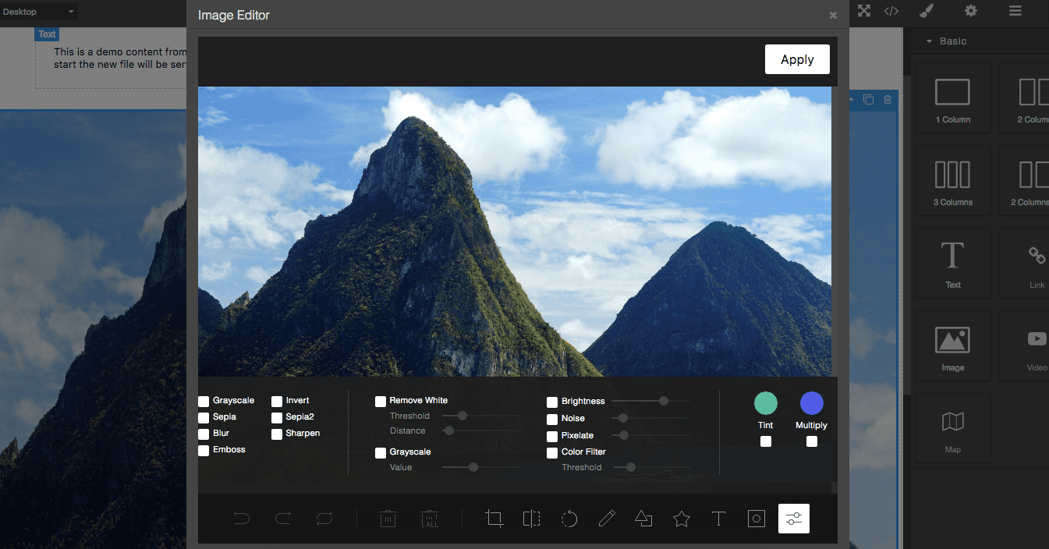Open the code view with the </> icon

pos(891,11)
